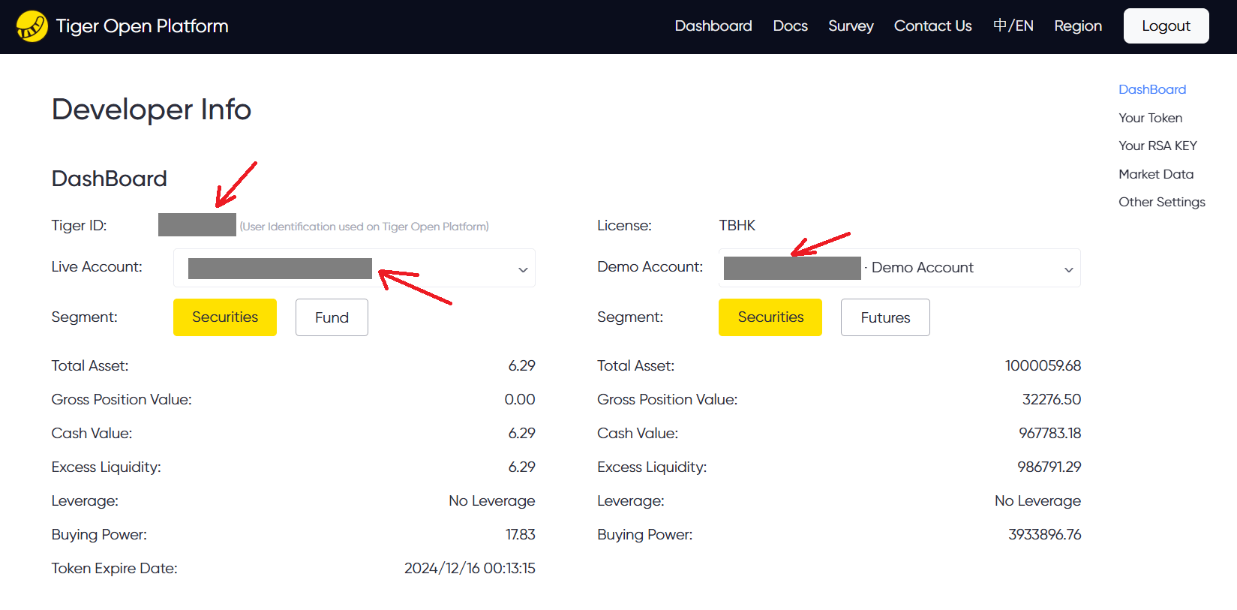Select the Futures segment
This screenshot has width=1237, height=610.
click(885, 317)
